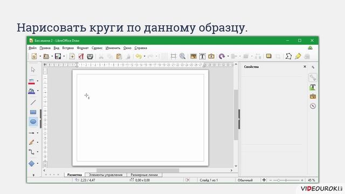This screenshot has width=345, height=194.
Task: Toggle the Helplines/grid crosshair icon
Action: tap(174, 56)
